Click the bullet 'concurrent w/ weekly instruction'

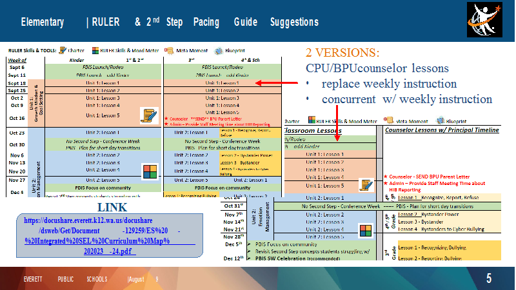coord(407,99)
